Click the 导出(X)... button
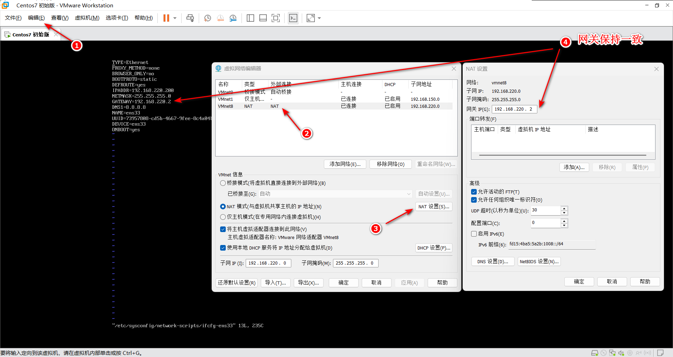The height and width of the screenshot is (357, 673). pos(308,283)
